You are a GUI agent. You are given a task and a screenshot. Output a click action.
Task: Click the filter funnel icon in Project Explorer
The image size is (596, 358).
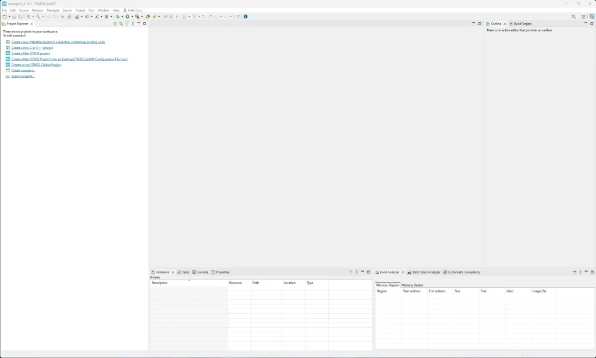click(x=127, y=24)
